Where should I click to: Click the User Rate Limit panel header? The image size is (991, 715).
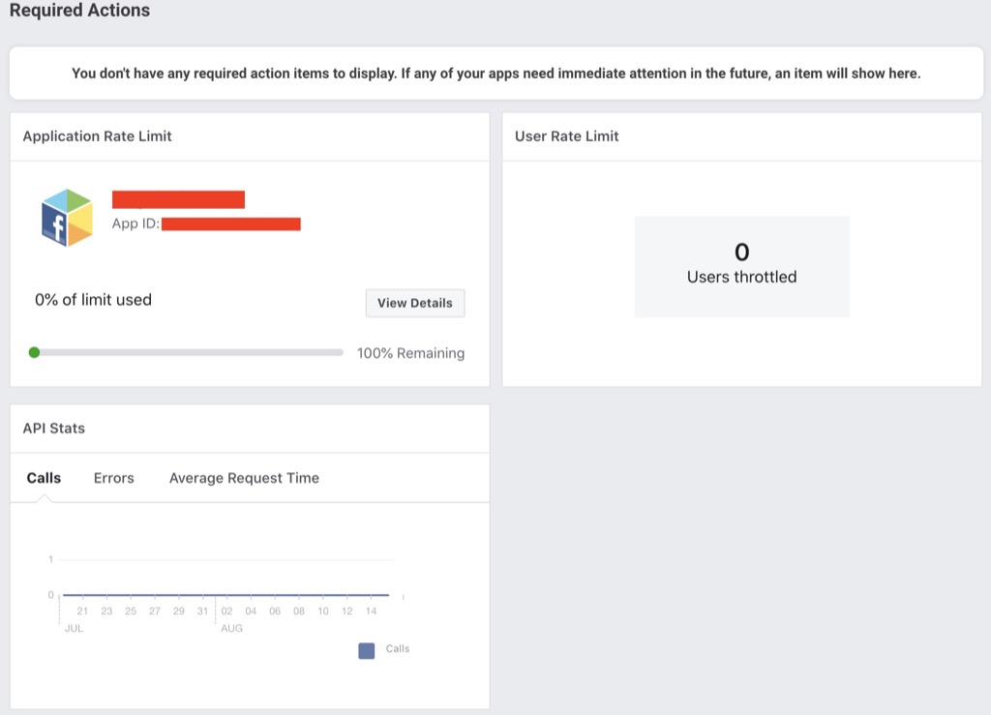click(x=566, y=136)
